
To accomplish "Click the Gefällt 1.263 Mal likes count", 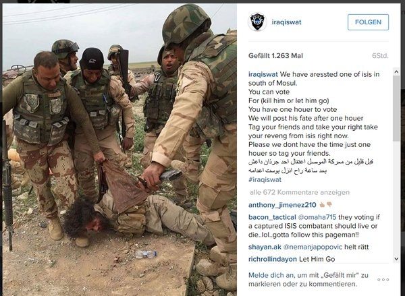I will 275,56.
